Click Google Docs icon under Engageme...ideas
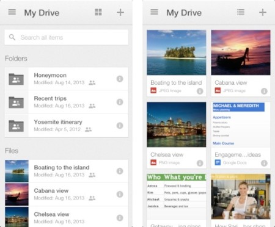 click(x=218, y=162)
